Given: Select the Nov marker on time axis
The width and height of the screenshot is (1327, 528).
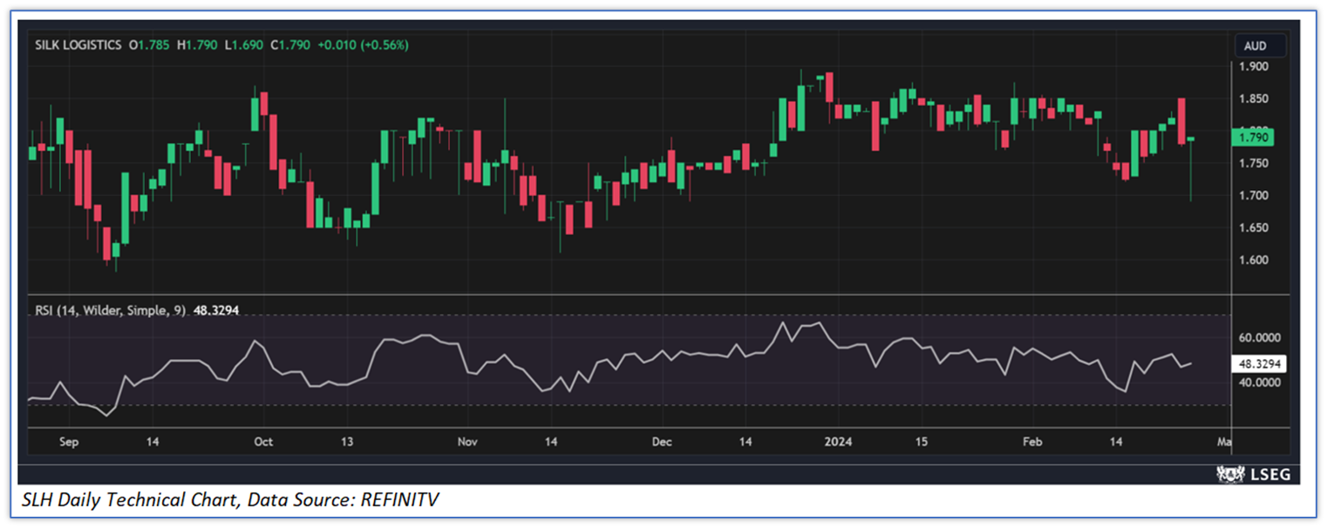Looking at the screenshot, I should point(467,442).
